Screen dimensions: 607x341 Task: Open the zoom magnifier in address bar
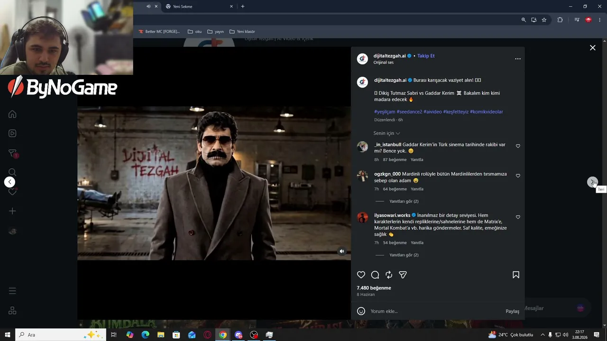[x=524, y=20]
